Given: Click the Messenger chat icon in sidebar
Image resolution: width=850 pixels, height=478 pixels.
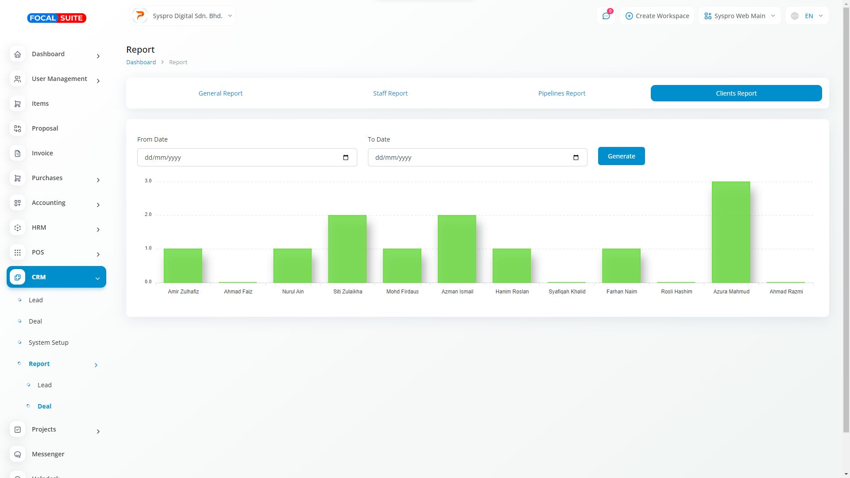Looking at the screenshot, I should [18, 455].
